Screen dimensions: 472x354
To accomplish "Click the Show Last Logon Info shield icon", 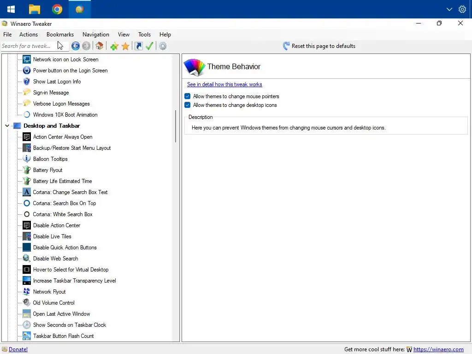I will 27,82.
